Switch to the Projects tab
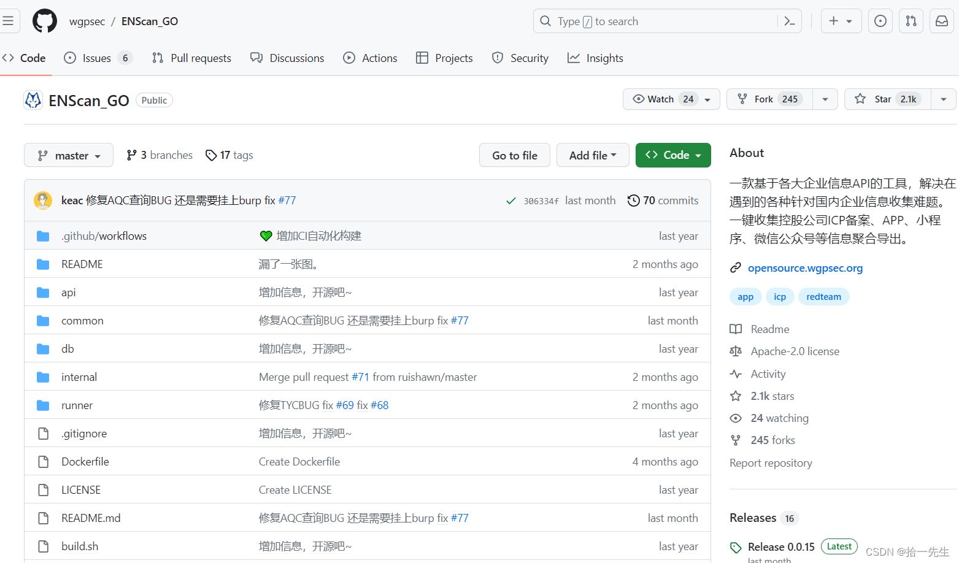 click(x=444, y=58)
